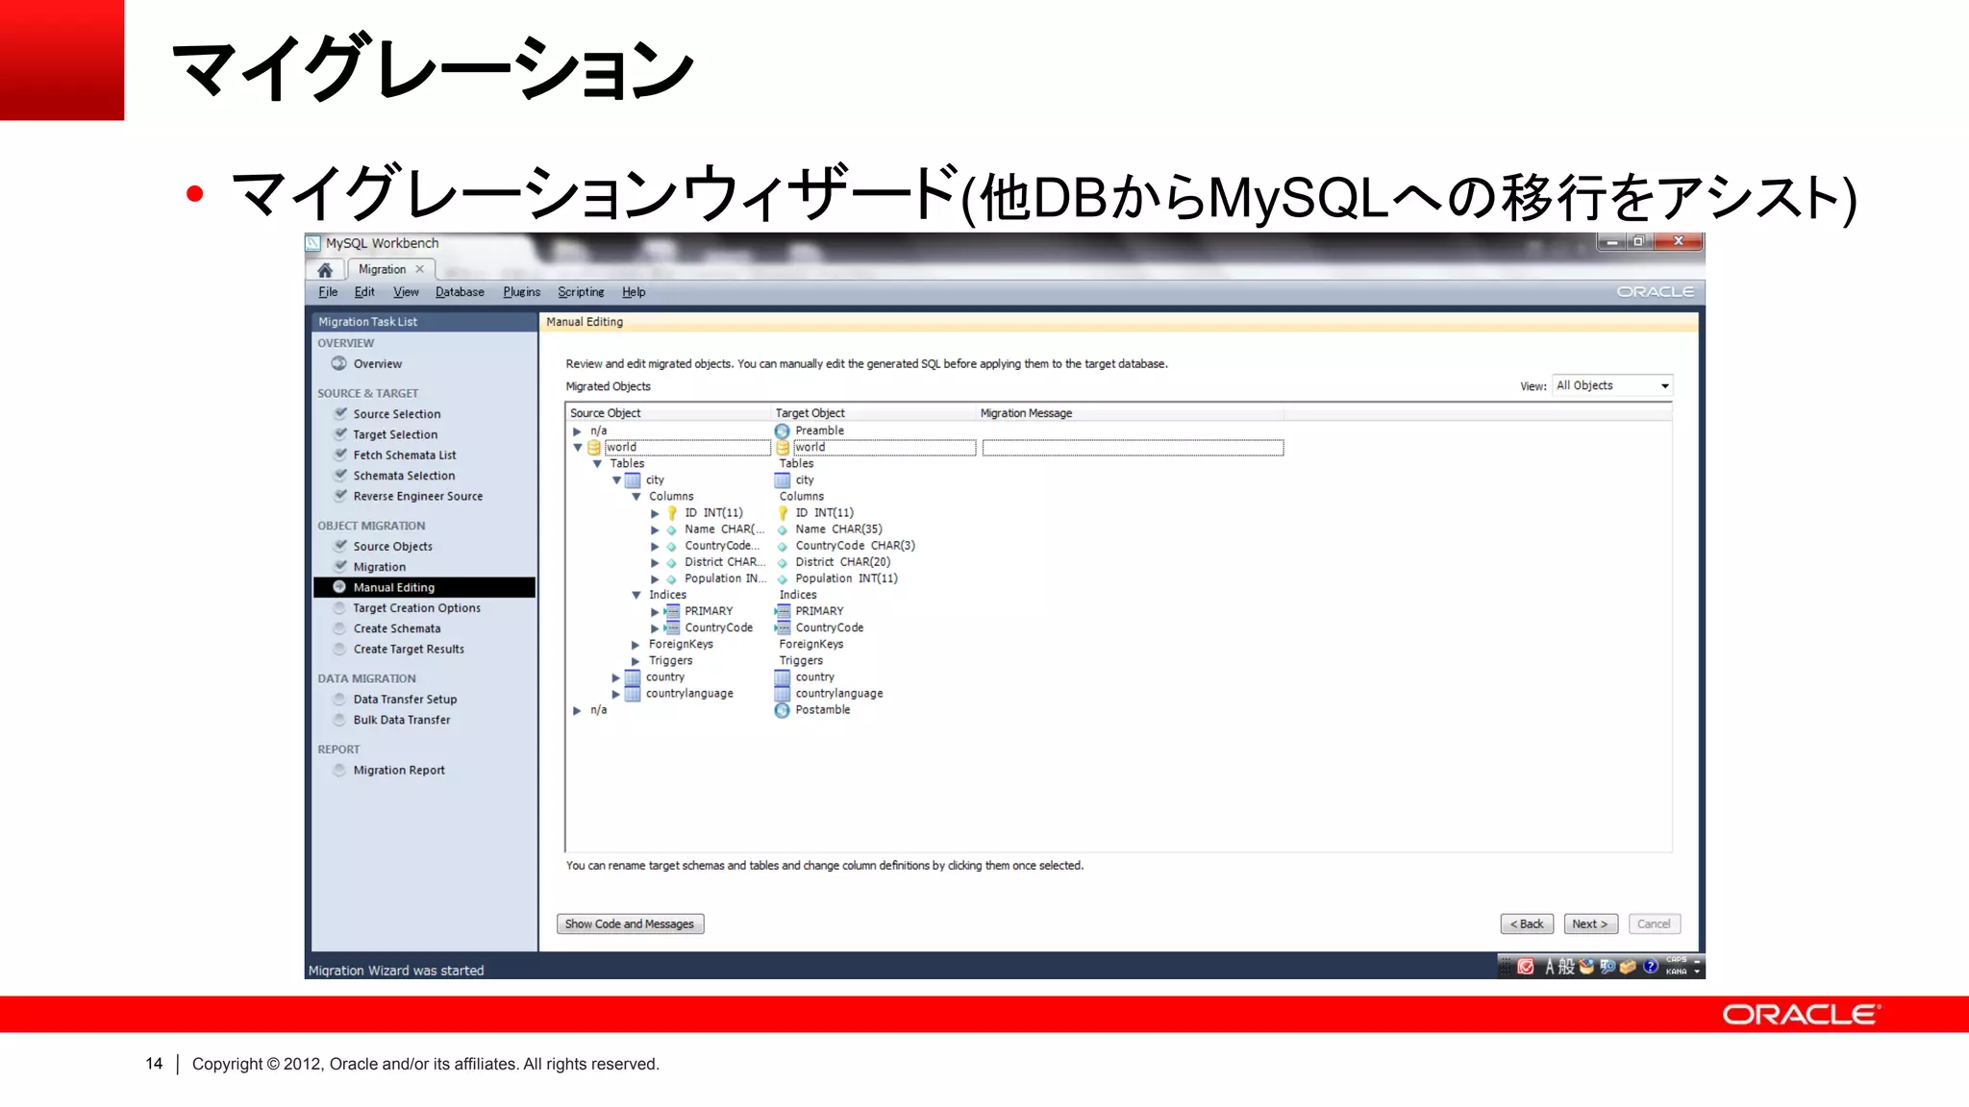Image resolution: width=1969 pixels, height=1107 pixels.
Task: Click the IME input mode A indicator
Action: tap(1550, 966)
